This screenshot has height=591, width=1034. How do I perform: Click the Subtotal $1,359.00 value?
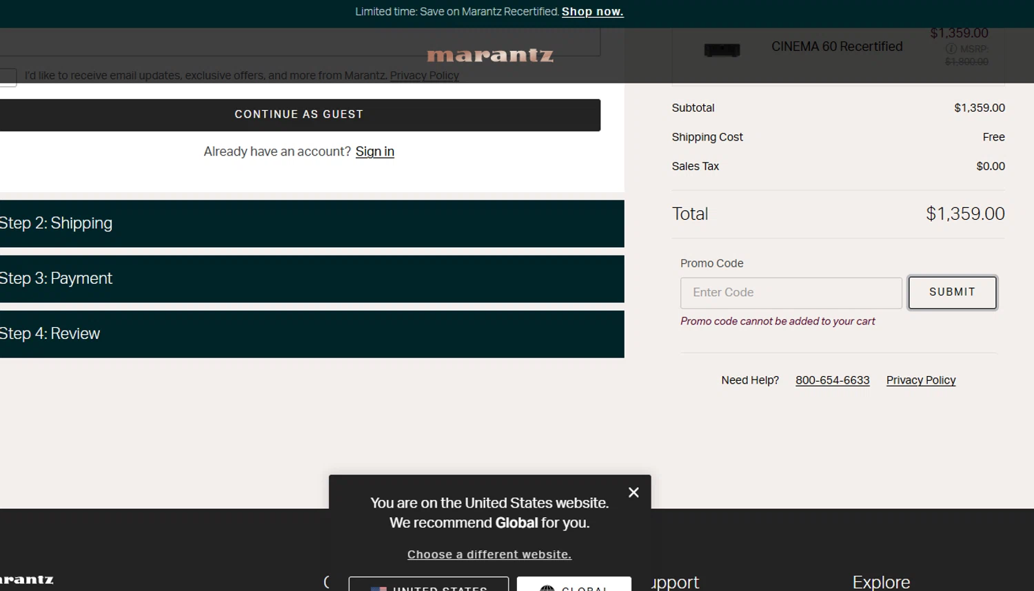click(x=980, y=108)
